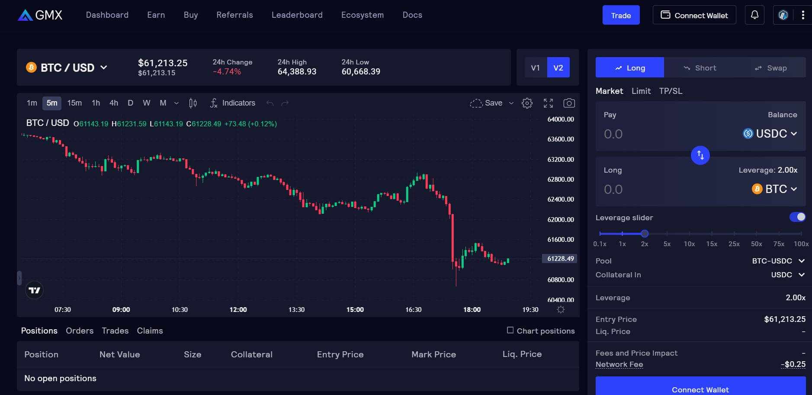Switch to V2 version

(558, 67)
